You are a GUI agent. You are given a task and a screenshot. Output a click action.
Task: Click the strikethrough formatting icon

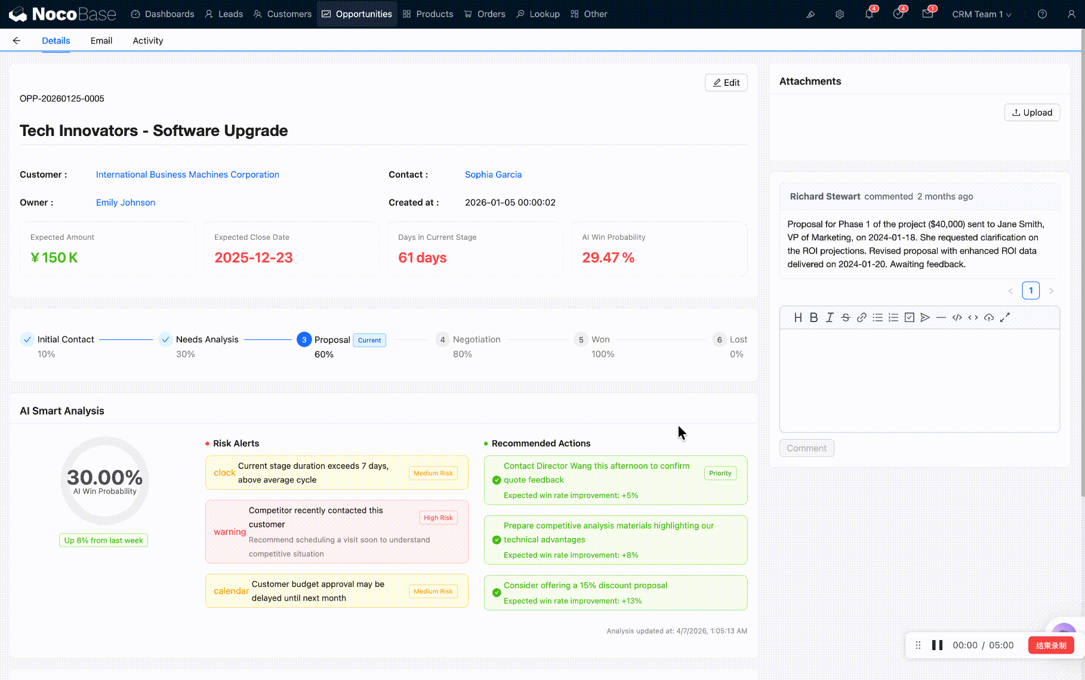tap(845, 317)
